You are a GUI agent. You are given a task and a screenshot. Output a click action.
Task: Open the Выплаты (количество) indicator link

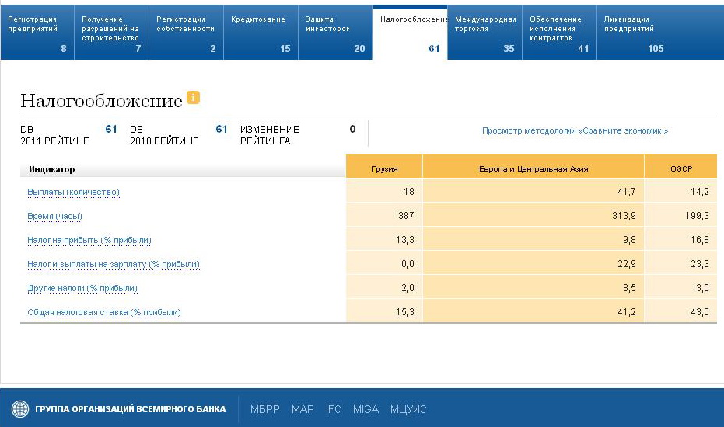click(73, 192)
